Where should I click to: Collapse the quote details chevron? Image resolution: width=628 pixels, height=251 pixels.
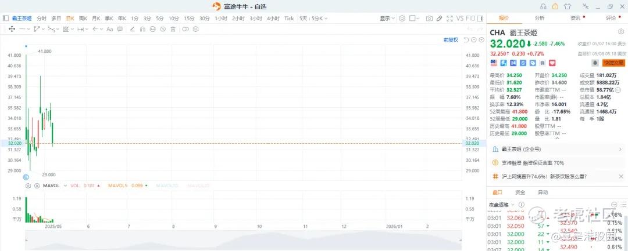click(556, 139)
